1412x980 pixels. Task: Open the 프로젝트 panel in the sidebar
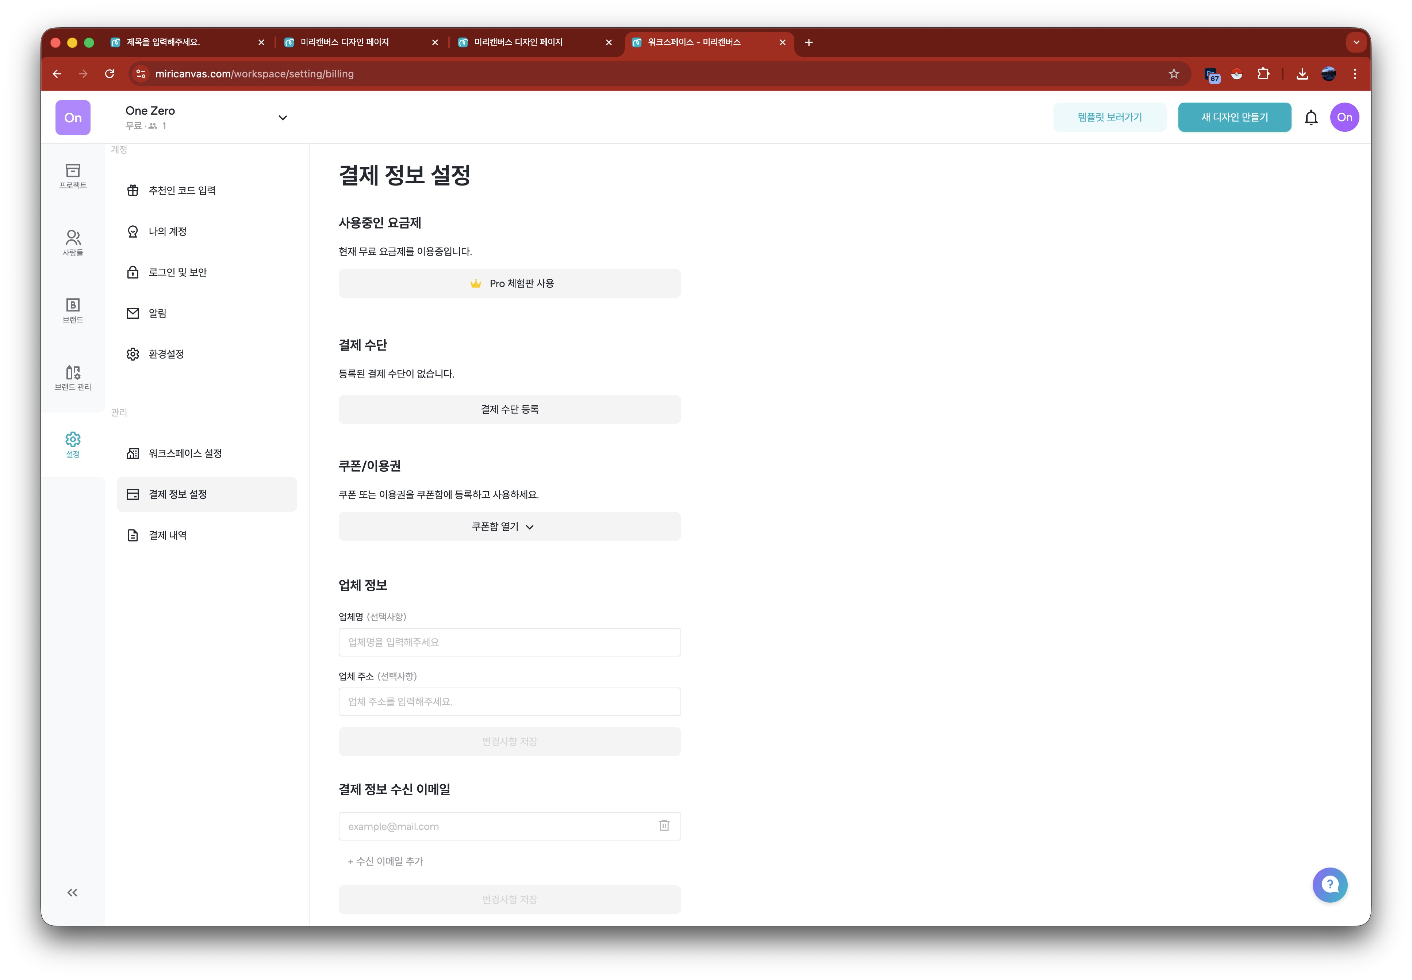72,177
